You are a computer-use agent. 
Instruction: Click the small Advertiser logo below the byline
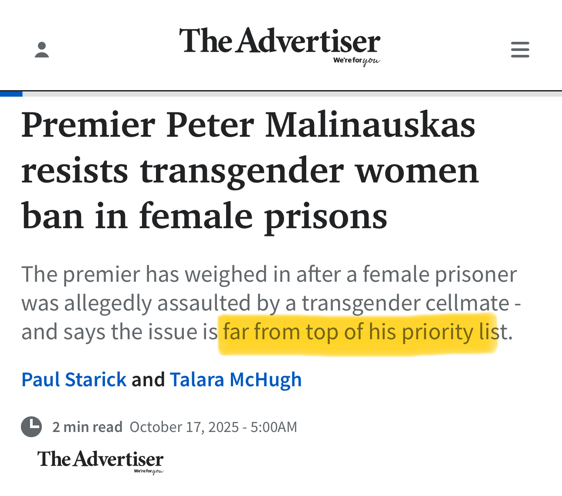(x=99, y=462)
